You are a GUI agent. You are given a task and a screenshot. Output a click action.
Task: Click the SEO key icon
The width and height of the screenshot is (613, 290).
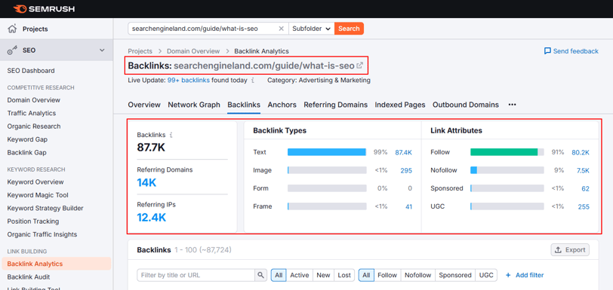tap(13, 50)
